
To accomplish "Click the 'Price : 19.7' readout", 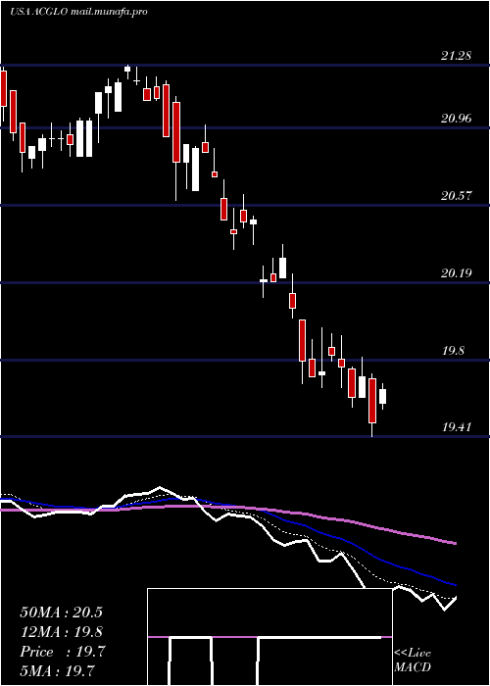I will [63, 652].
